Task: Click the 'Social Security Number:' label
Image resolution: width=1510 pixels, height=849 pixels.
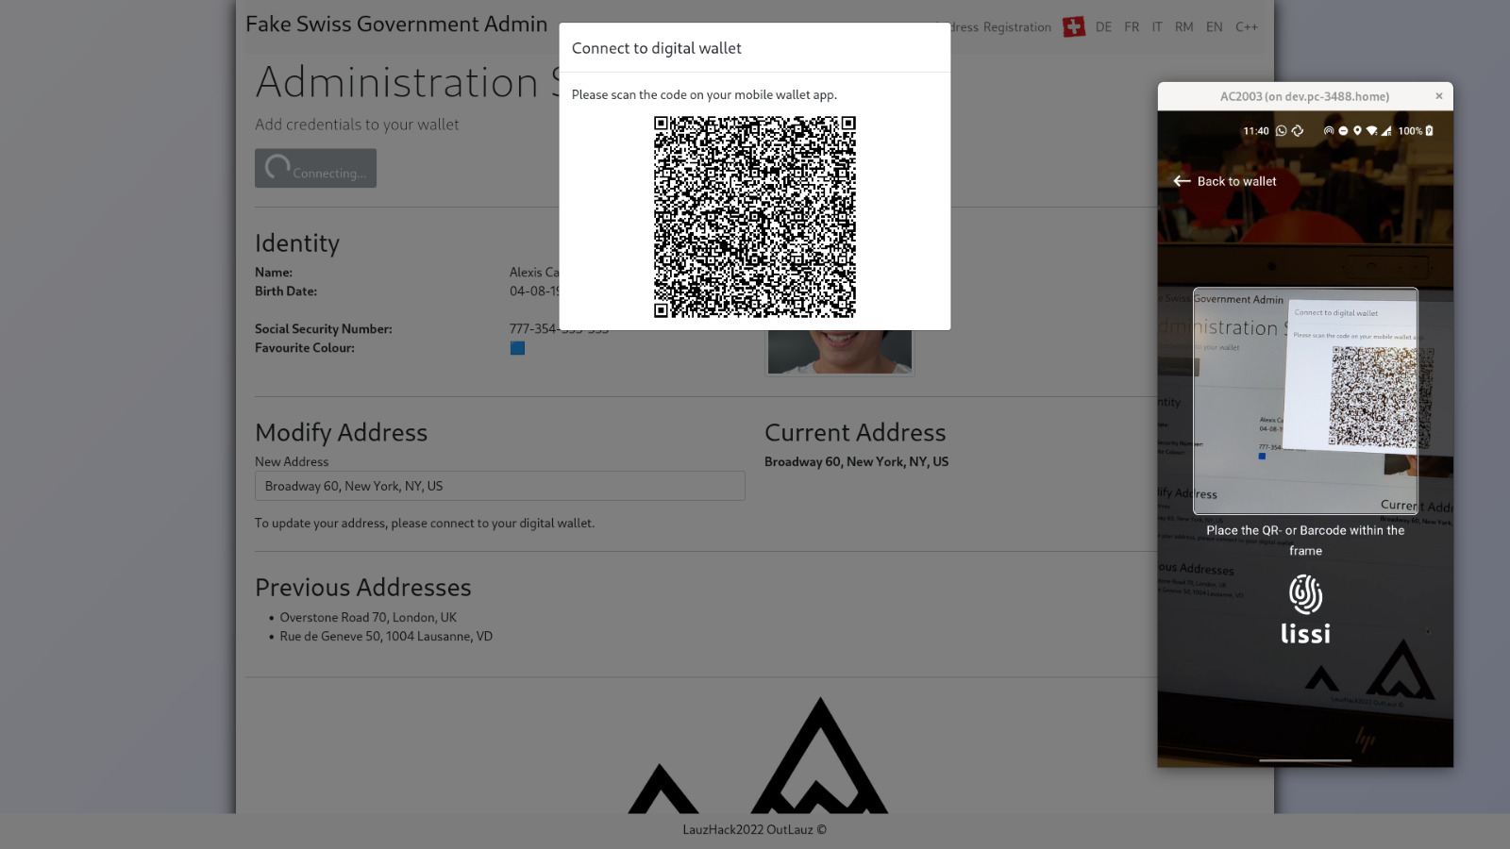Action: (323, 329)
